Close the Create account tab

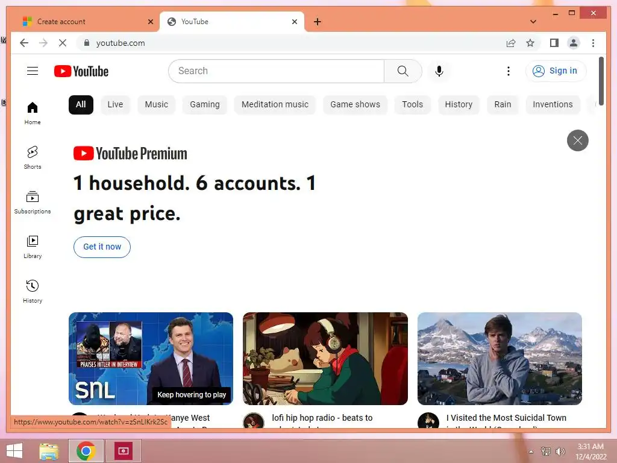pyautogui.click(x=150, y=22)
